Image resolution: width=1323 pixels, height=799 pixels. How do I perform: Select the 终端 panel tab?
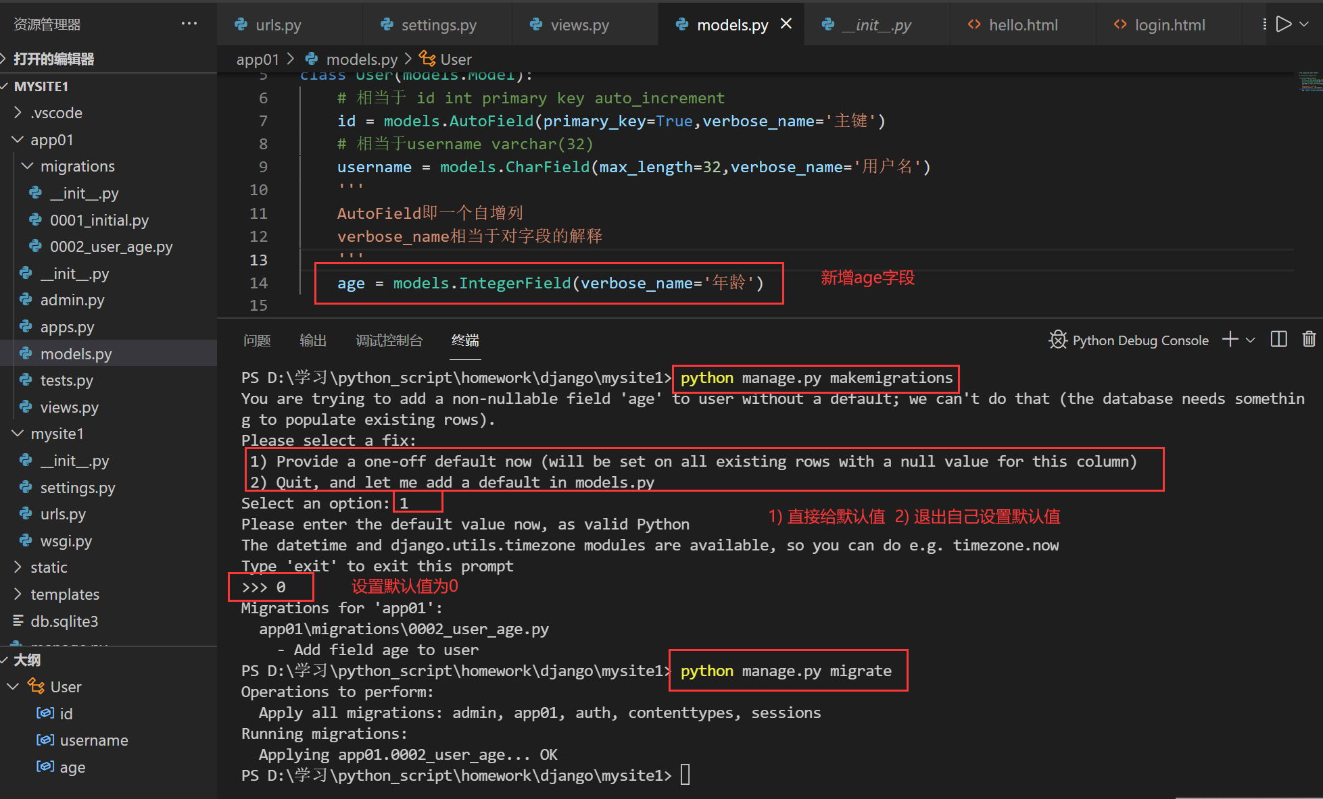coord(465,340)
